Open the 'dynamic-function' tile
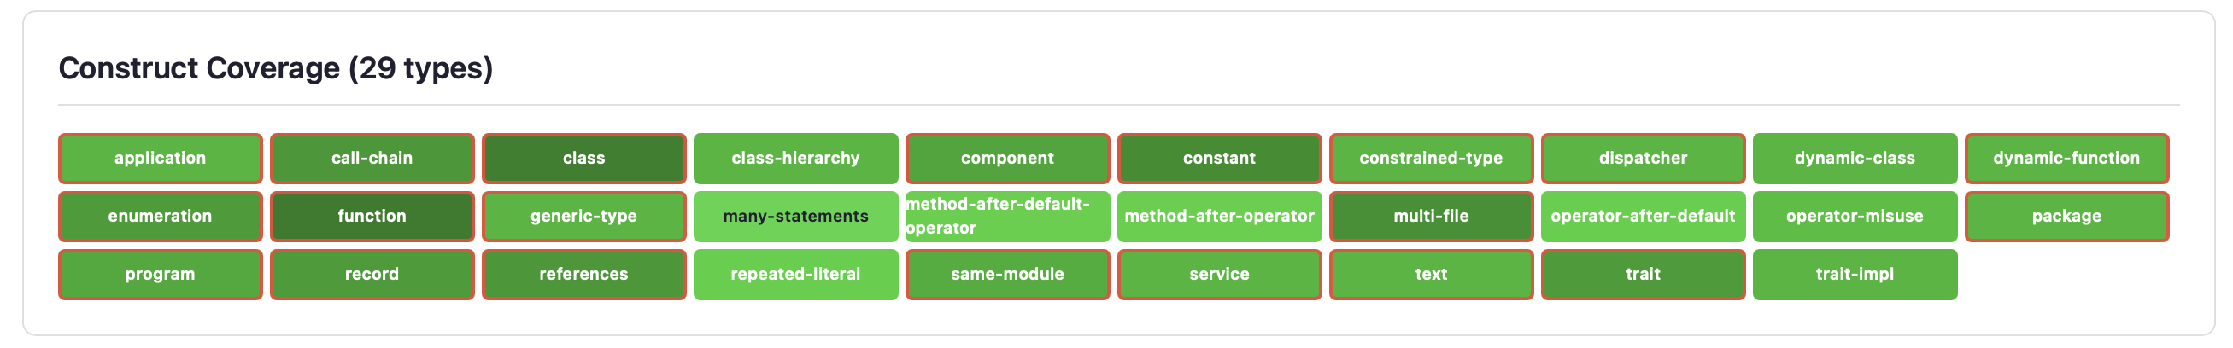The height and width of the screenshot is (348, 2233). [2066, 159]
